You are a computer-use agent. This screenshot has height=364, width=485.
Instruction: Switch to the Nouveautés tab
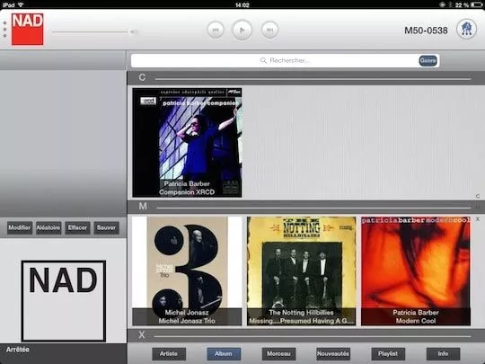pos(333,354)
